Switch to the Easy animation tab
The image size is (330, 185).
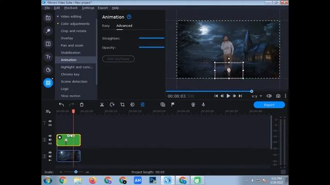106,26
